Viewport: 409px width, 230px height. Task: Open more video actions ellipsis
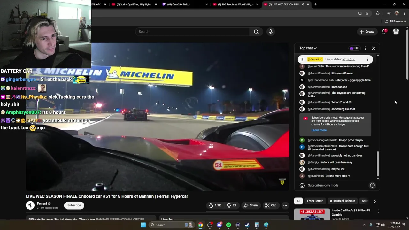click(285, 205)
